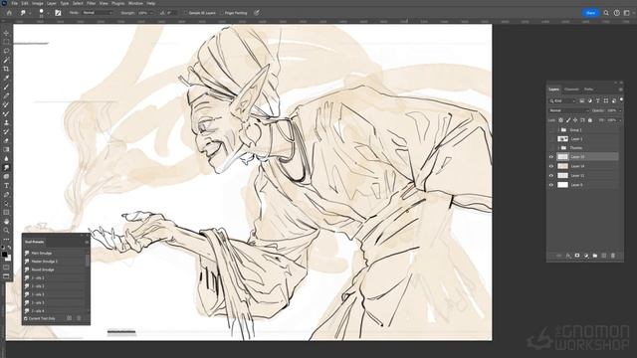The height and width of the screenshot is (358, 637).
Task: Open the File menu
Action: pyautogui.click(x=15, y=3)
